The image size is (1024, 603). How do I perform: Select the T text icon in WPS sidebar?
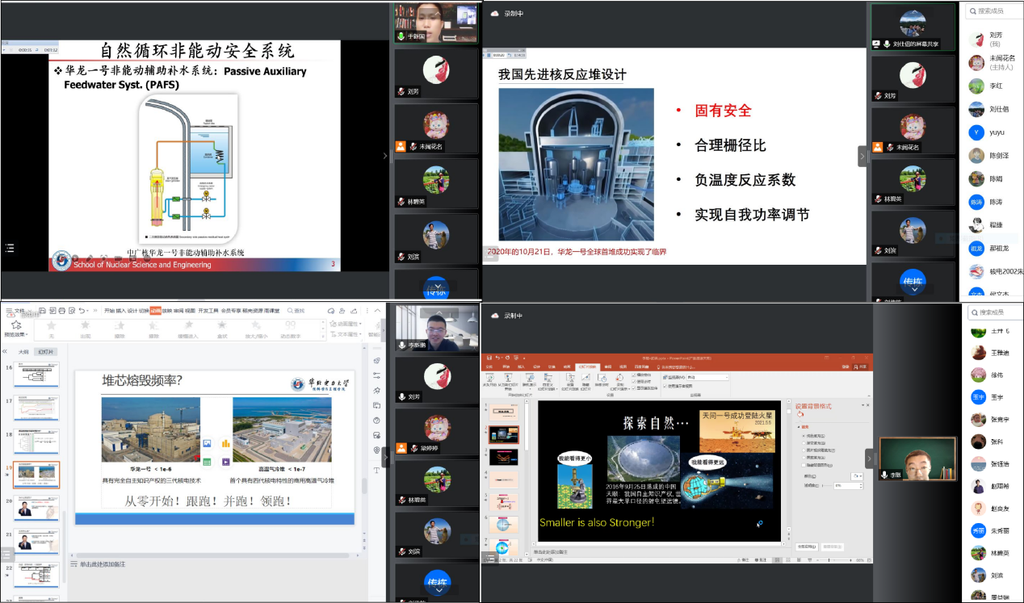coord(376,470)
